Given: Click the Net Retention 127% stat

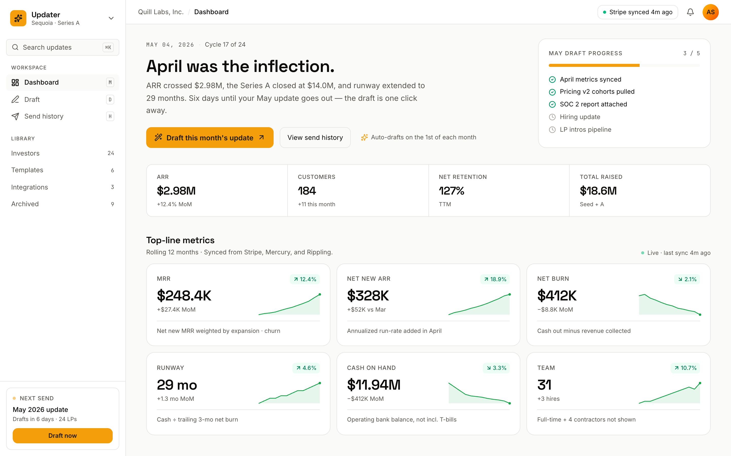Looking at the screenshot, I should pos(499,191).
